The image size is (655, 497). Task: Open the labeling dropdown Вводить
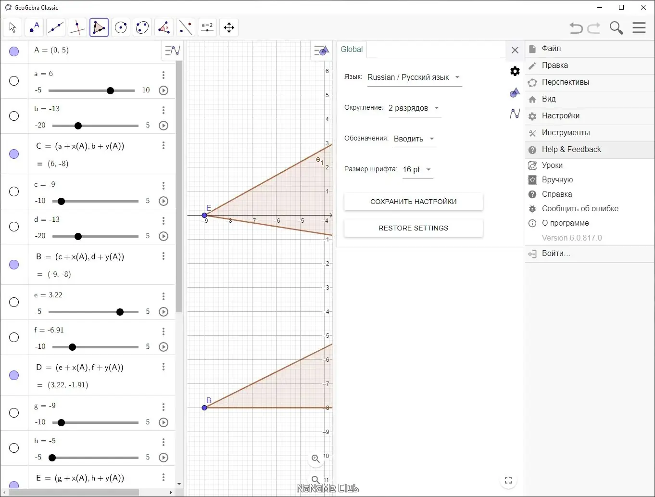pyautogui.click(x=415, y=139)
